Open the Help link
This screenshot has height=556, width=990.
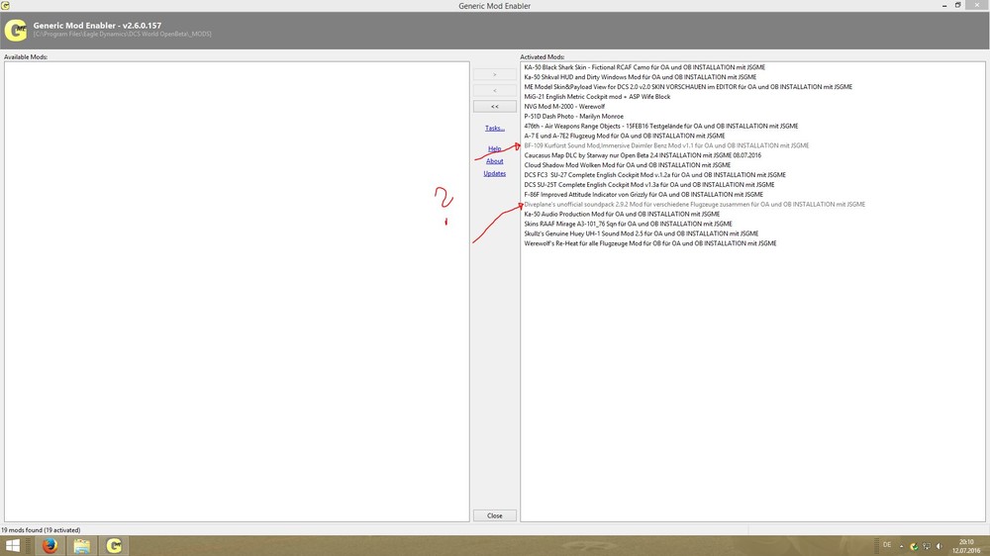pyautogui.click(x=494, y=149)
